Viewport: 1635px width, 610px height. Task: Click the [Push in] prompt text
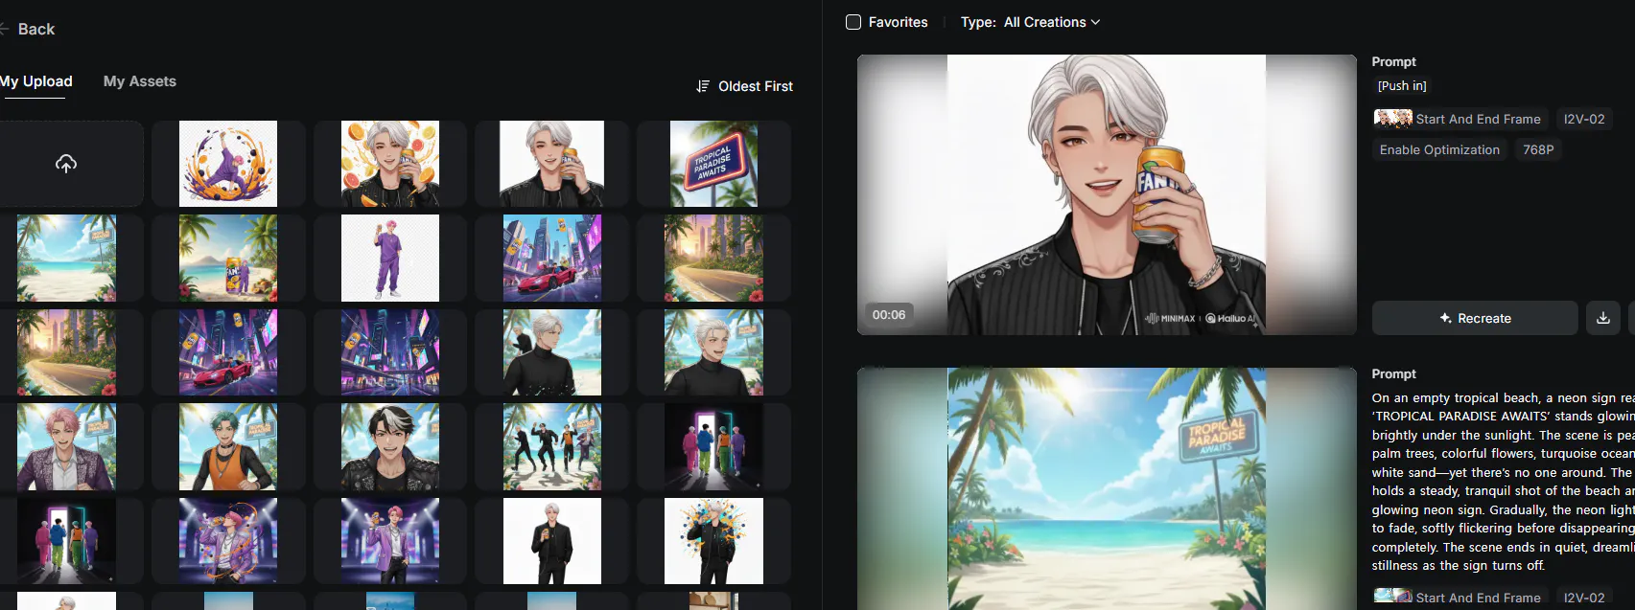coord(1402,86)
